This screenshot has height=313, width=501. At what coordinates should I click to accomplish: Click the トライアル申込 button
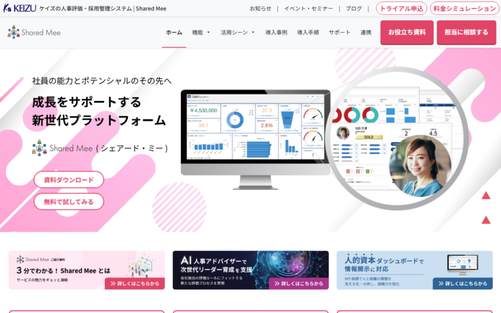401,8
